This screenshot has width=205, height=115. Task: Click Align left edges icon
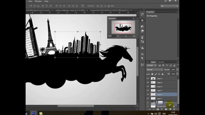tap(43, 6)
